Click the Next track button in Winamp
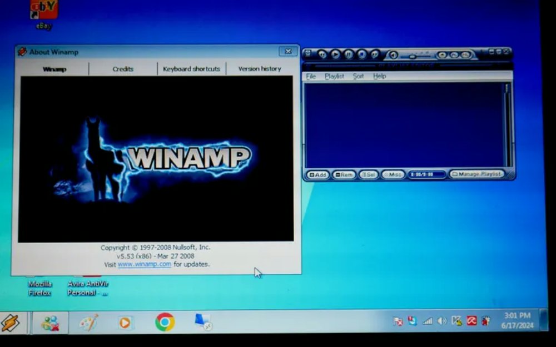Viewport: 556px width, 347px height. (x=375, y=54)
